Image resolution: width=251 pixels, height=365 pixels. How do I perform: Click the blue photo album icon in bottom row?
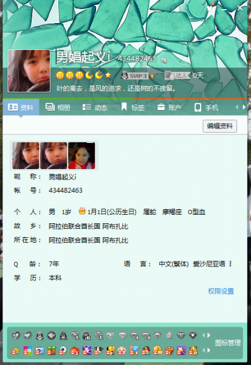40,350
